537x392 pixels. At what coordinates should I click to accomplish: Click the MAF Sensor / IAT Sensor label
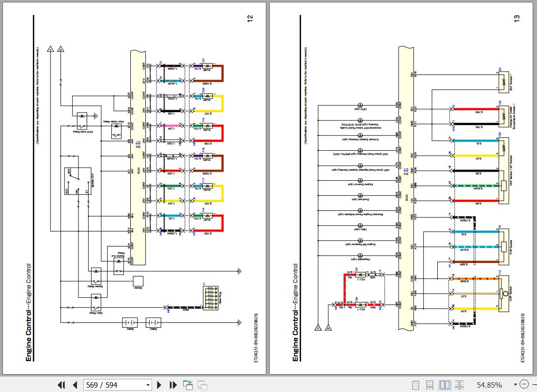[511, 171]
